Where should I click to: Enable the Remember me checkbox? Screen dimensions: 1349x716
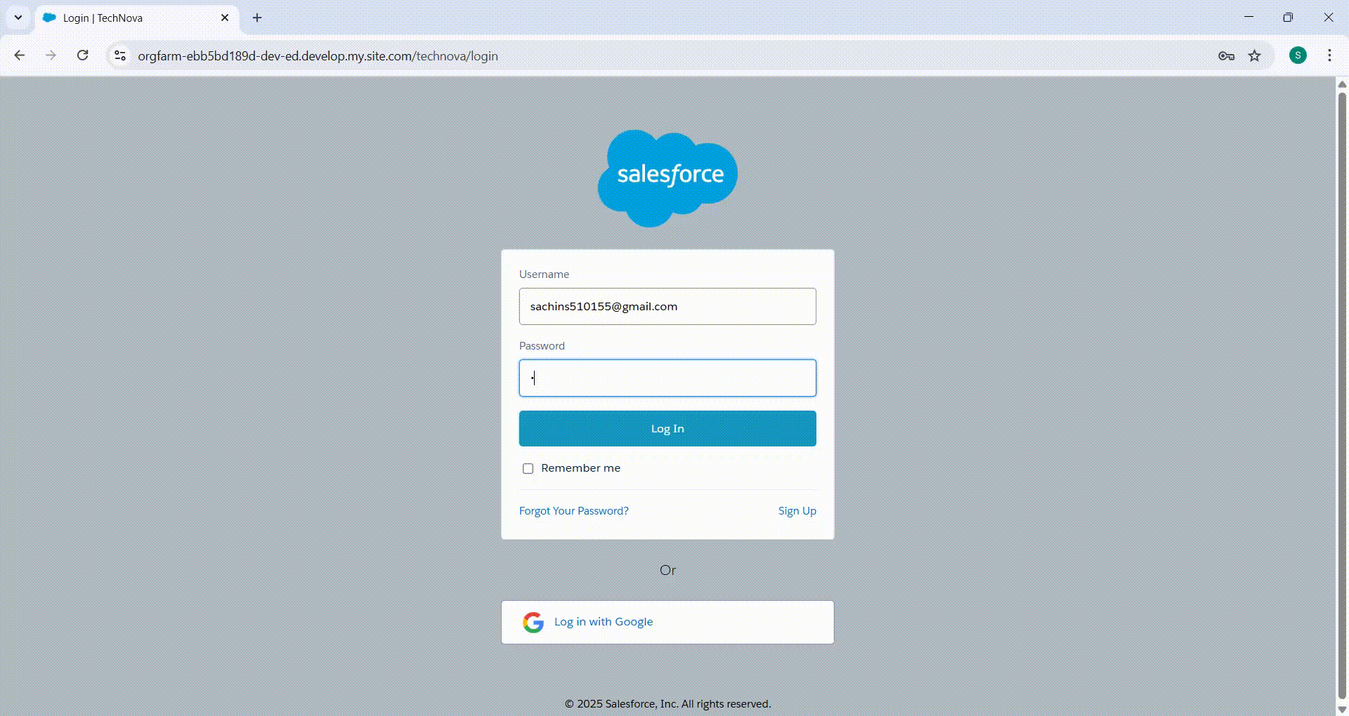(528, 468)
